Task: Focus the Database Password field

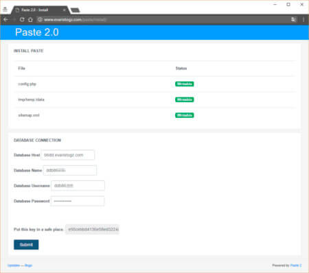Action: [78, 201]
